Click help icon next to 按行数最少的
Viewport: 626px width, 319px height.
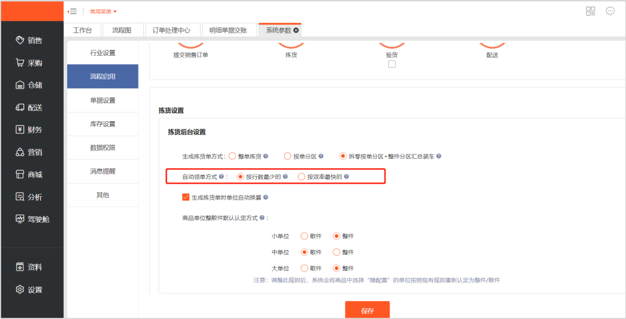coord(285,177)
